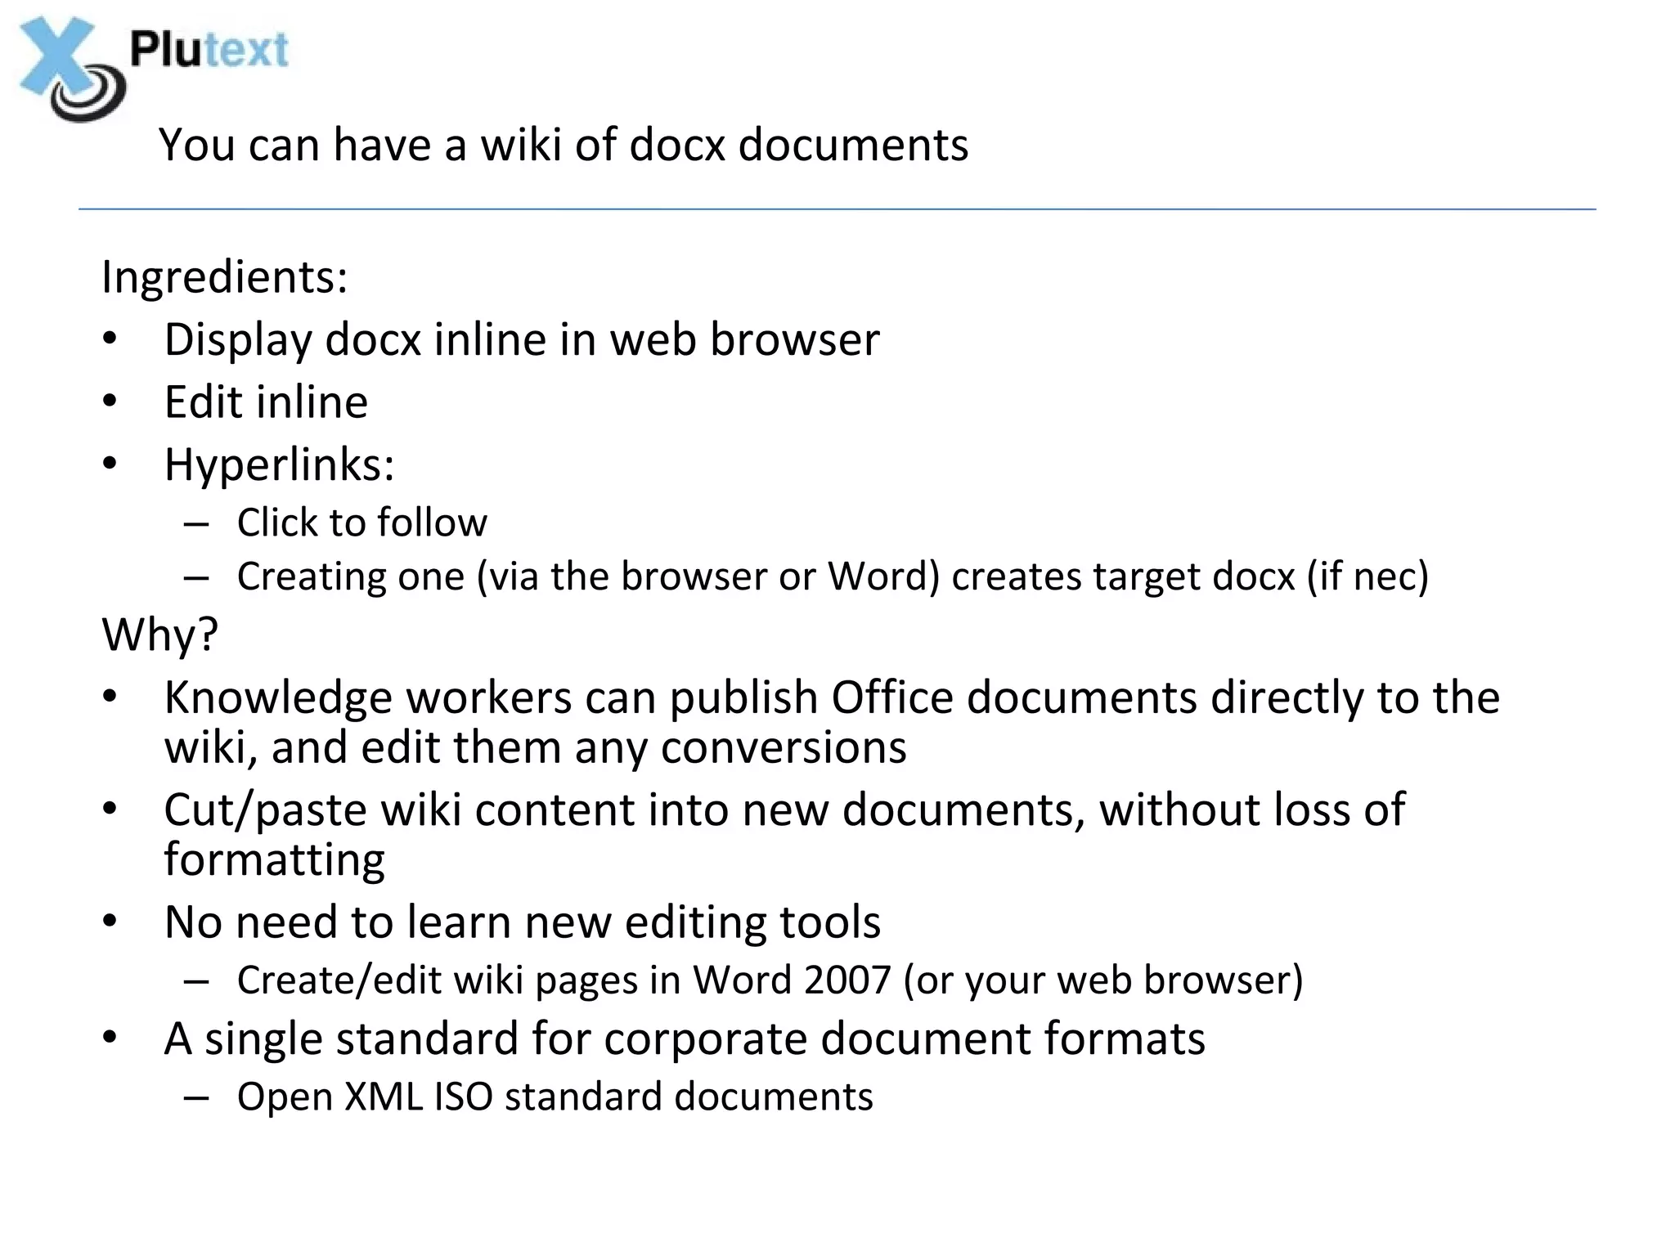Click 'Cut/paste wiki content into new documents' bullet
The width and height of the screenshot is (1675, 1256).
coord(784,835)
